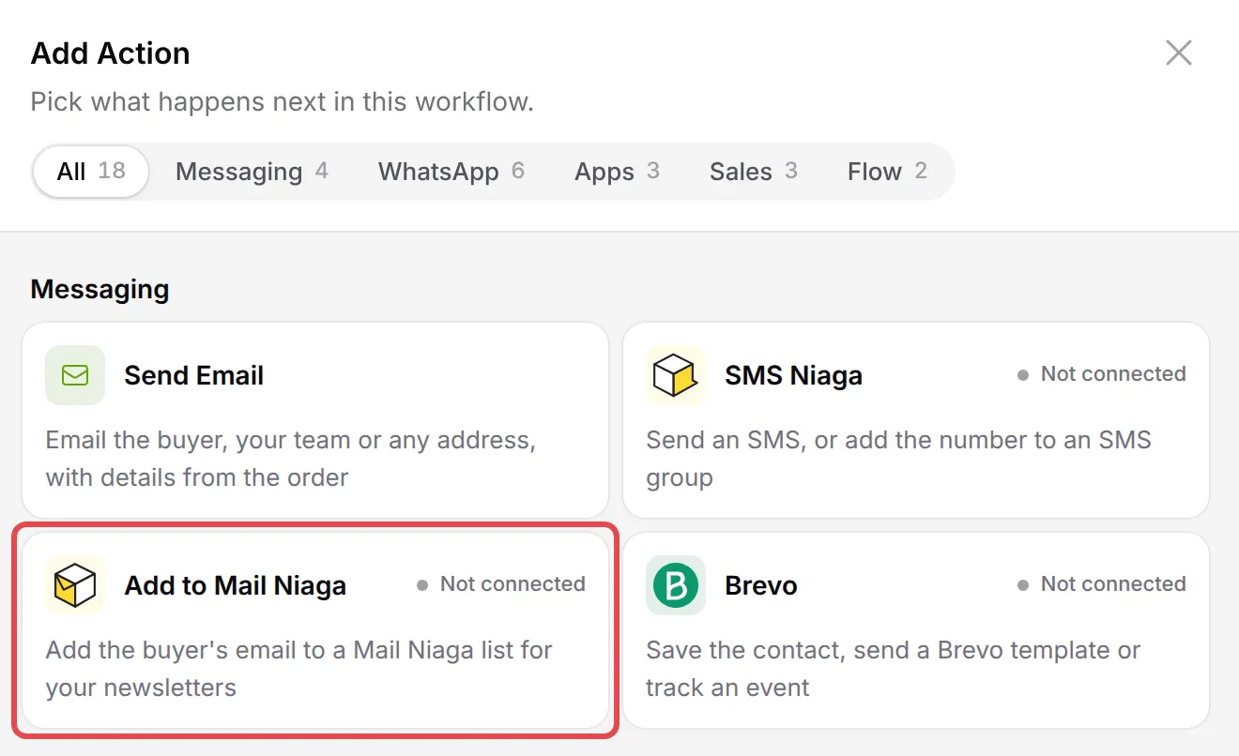Click the Send Email envelope icon

[75, 375]
